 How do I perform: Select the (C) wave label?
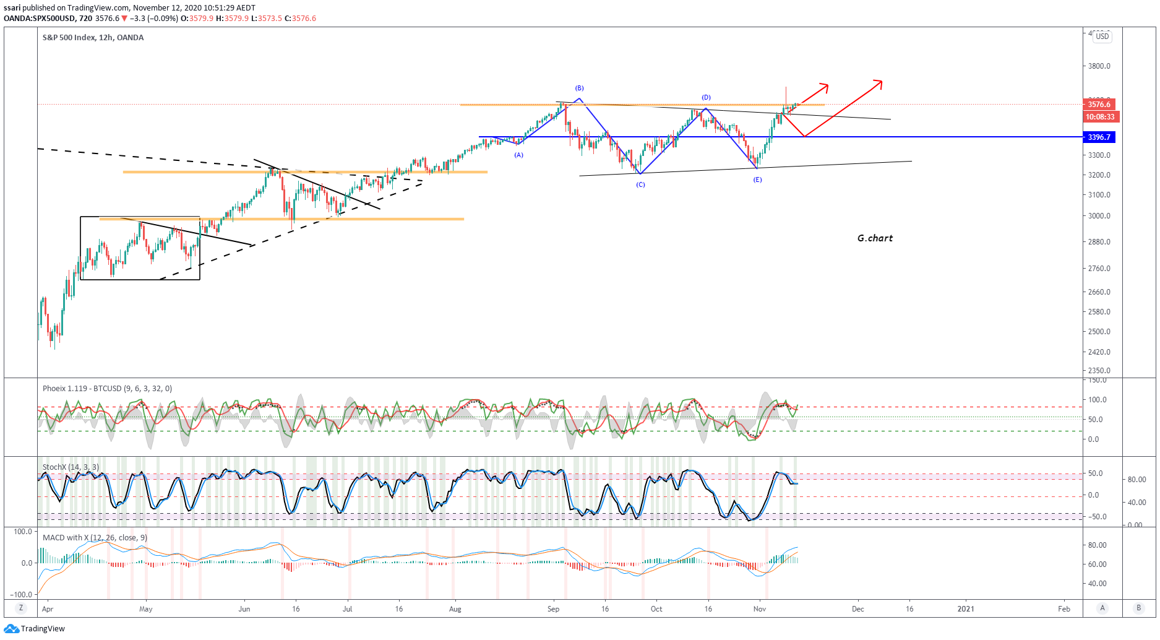pyautogui.click(x=641, y=185)
